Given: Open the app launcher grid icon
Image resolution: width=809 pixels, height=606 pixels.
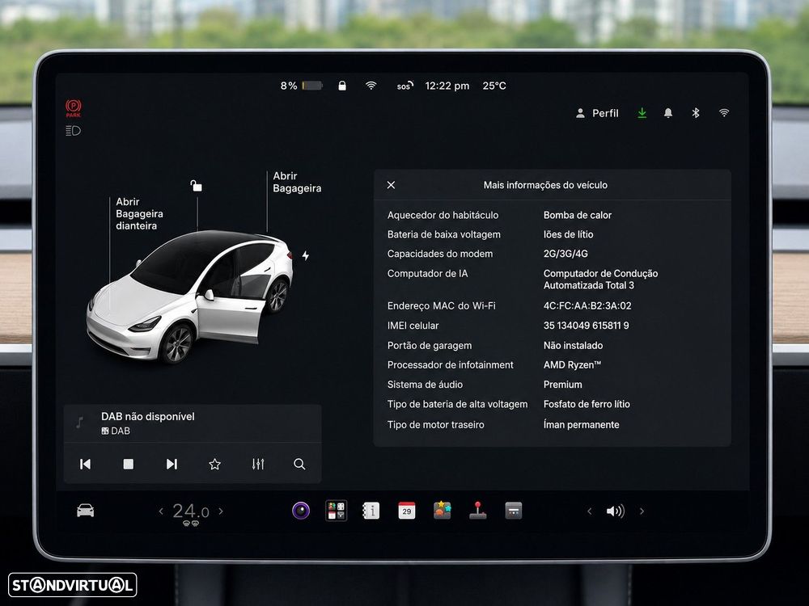Looking at the screenshot, I should coord(336,511).
